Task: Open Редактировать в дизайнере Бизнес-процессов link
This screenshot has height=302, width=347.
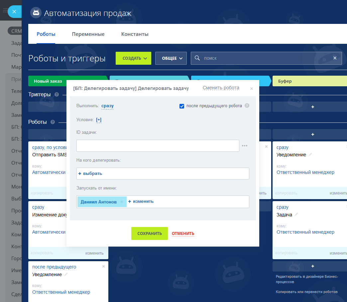Action: (x=307, y=279)
